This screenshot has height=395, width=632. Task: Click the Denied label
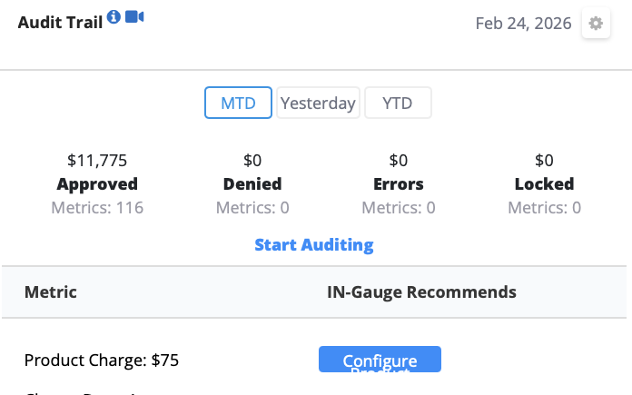coord(252,183)
